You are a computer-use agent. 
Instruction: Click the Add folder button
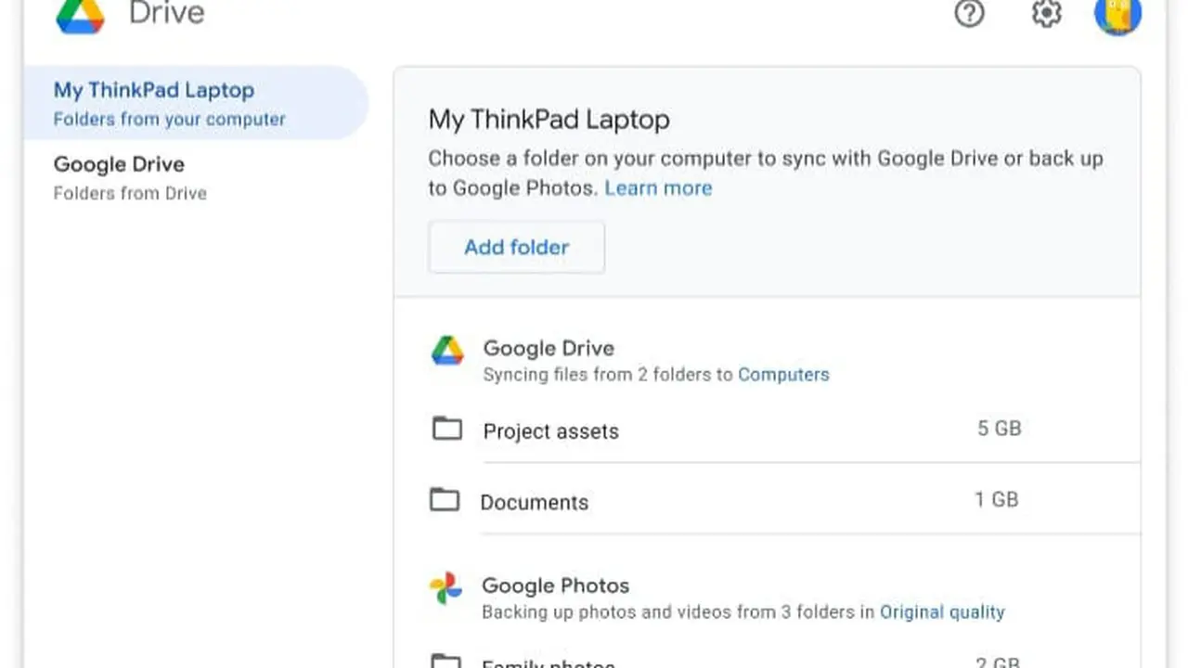click(516, 247)
